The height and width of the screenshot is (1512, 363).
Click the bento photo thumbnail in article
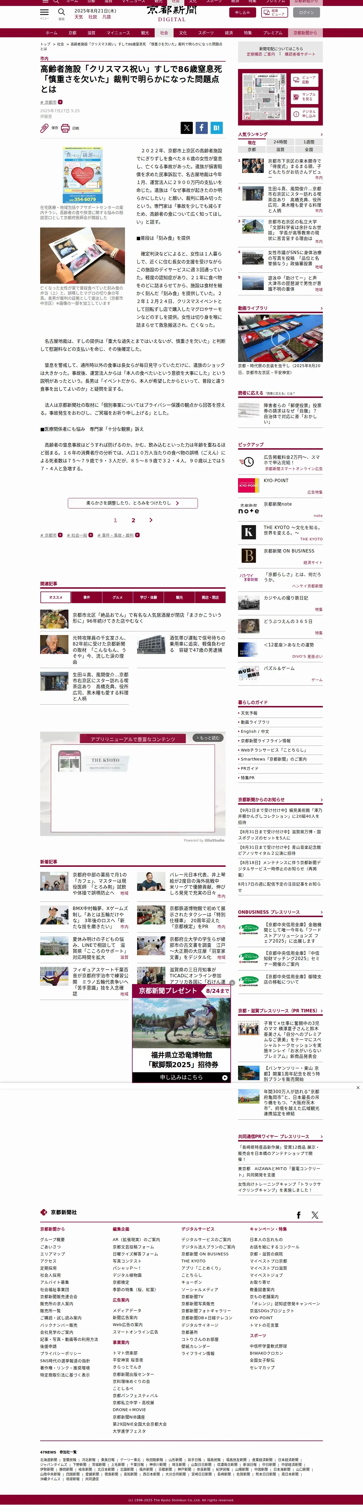tap(83, 255)
